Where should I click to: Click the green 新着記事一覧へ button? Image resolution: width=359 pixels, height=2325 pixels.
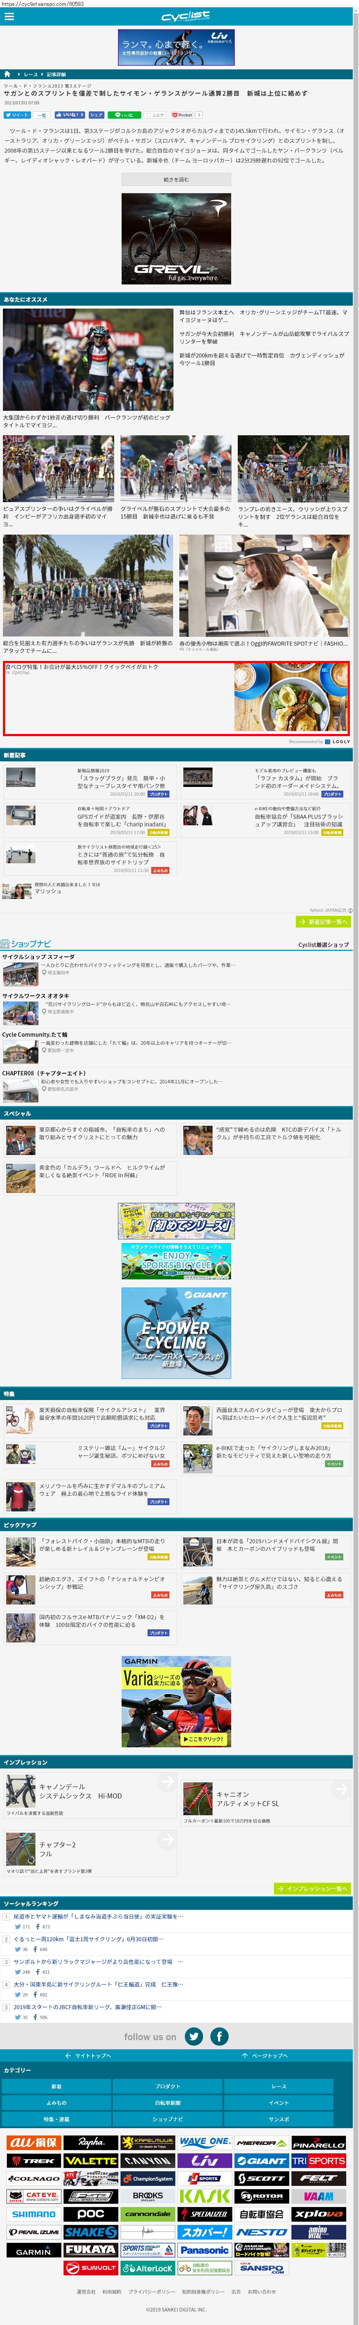(323, 922)
